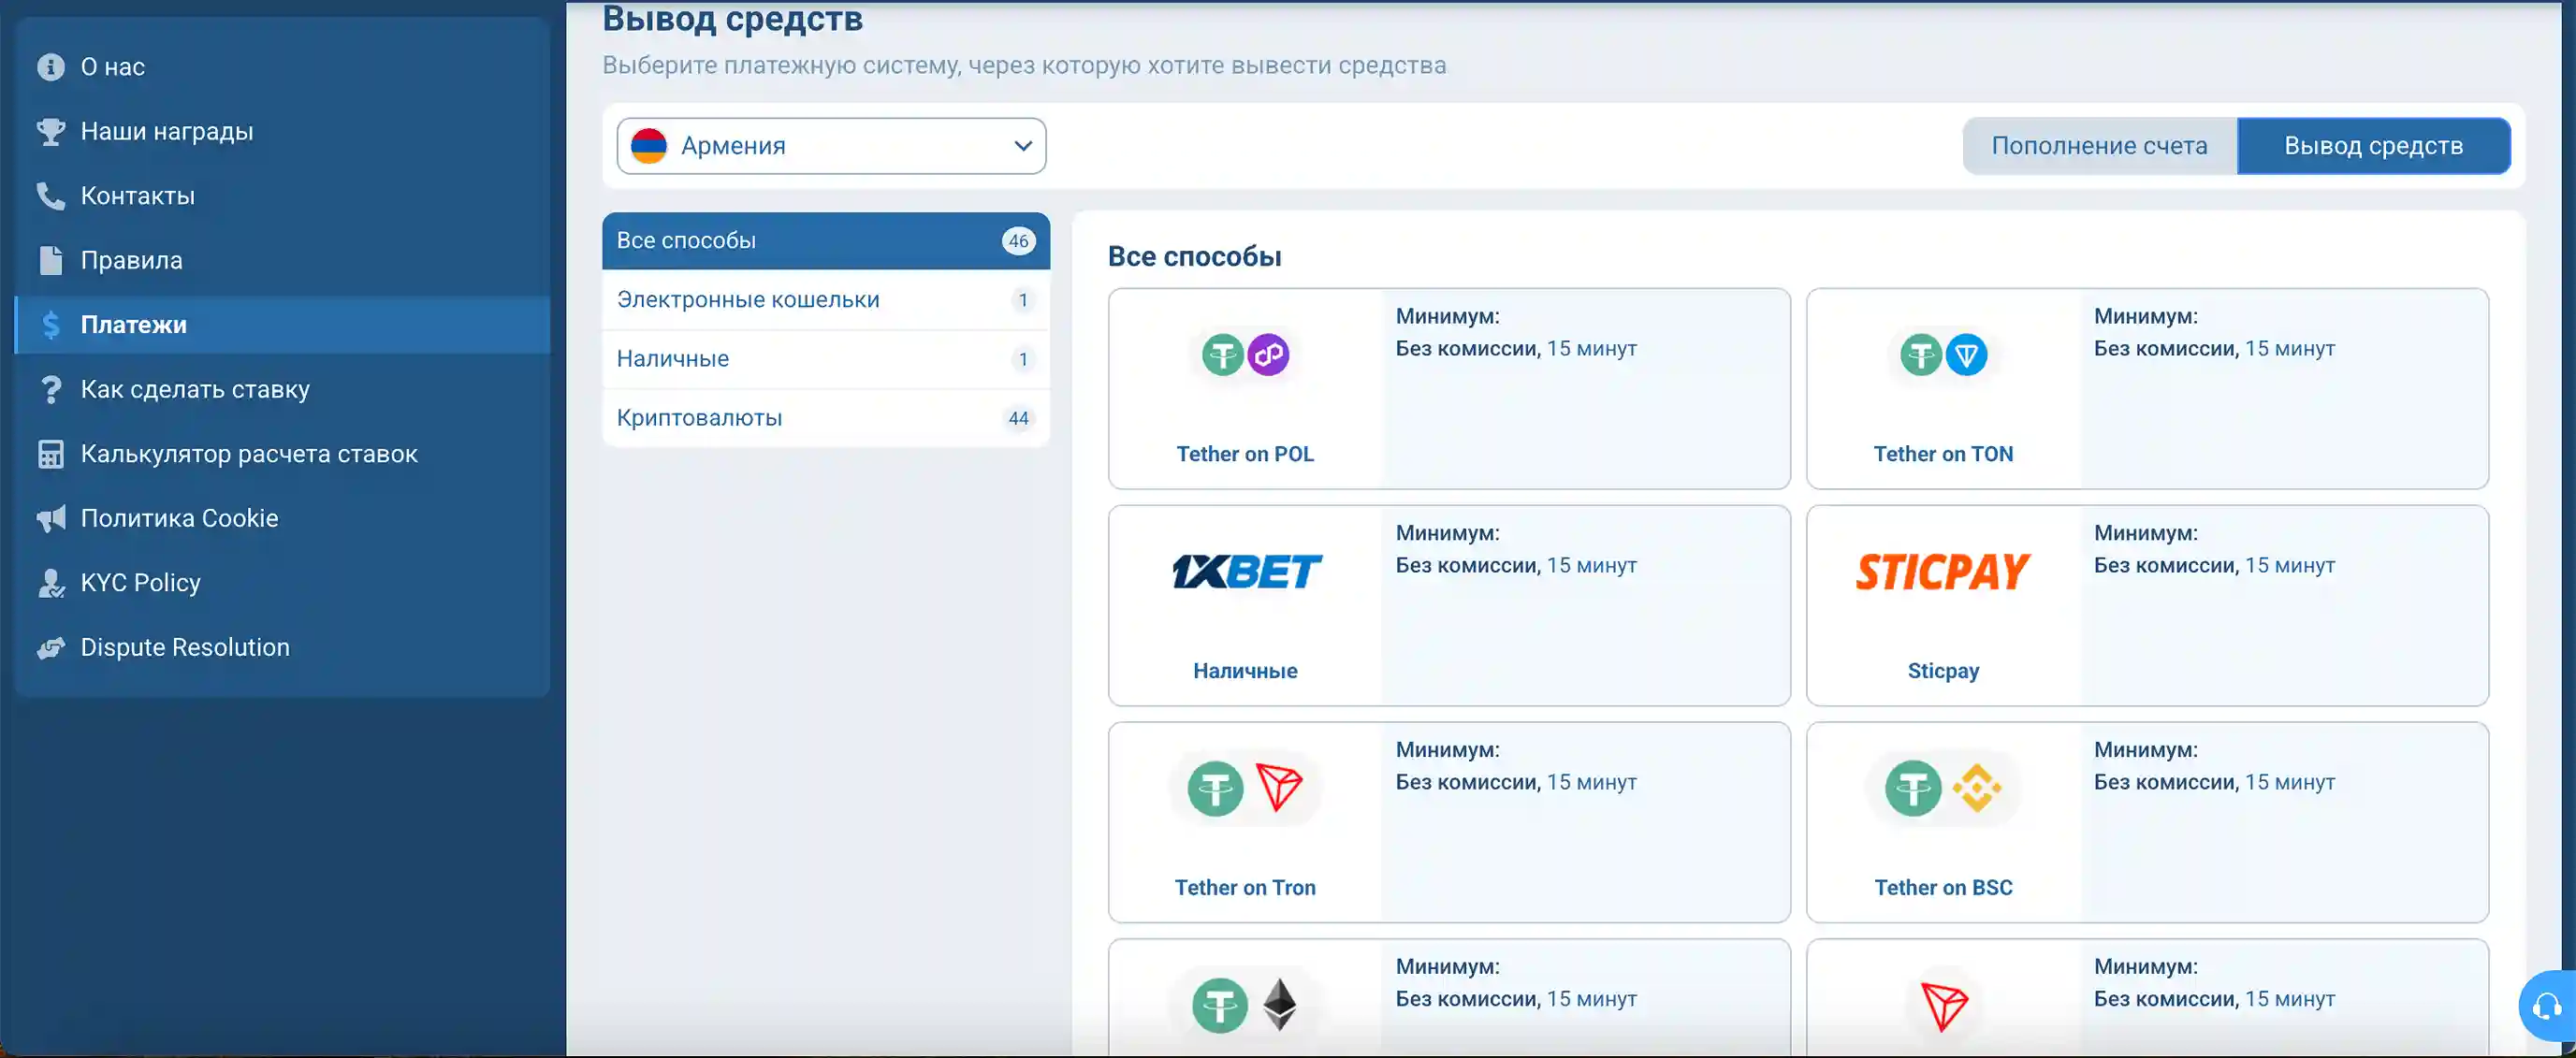
Task: Open Политика Cookie page
Action: click(x=282, y=518)
